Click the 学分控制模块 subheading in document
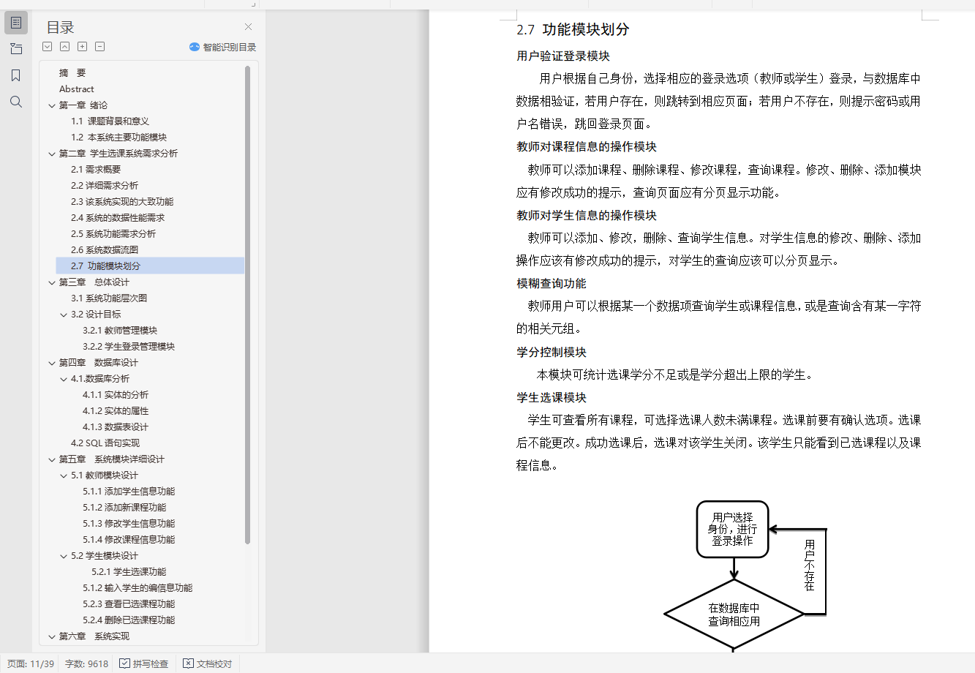 (552, 353)
